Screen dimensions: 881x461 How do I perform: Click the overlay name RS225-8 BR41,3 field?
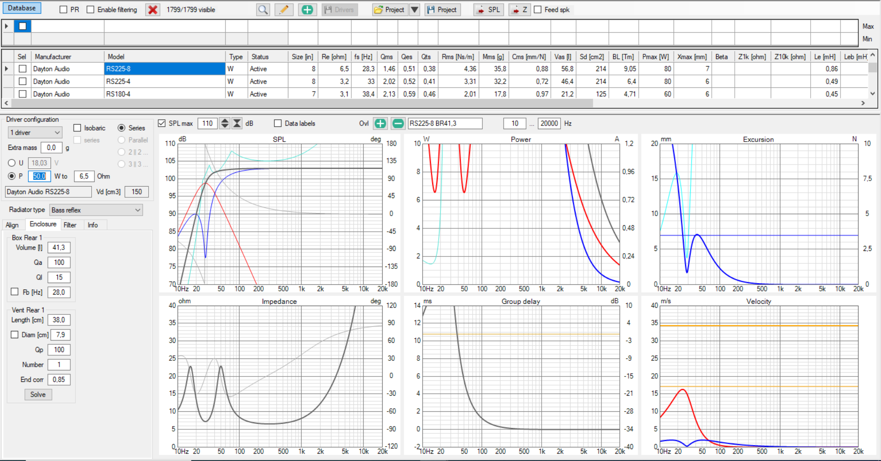pos(445,123)
